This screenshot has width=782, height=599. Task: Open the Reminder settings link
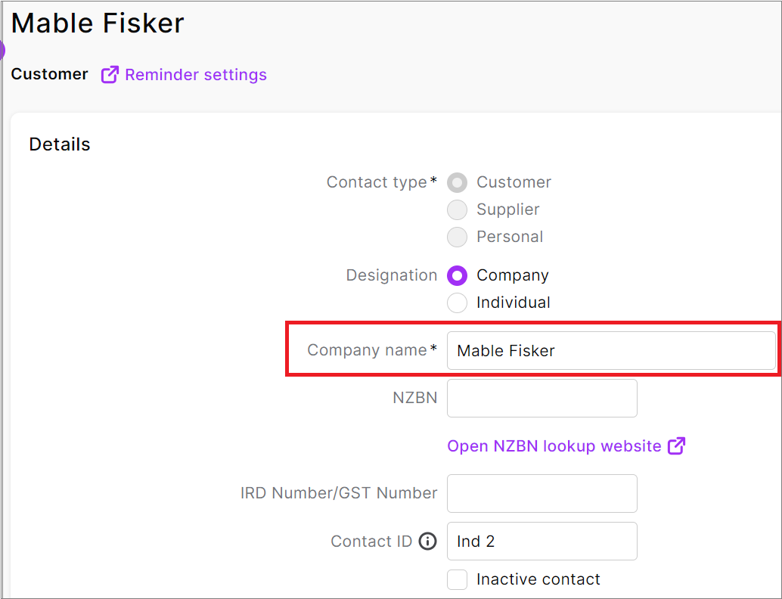196,74
